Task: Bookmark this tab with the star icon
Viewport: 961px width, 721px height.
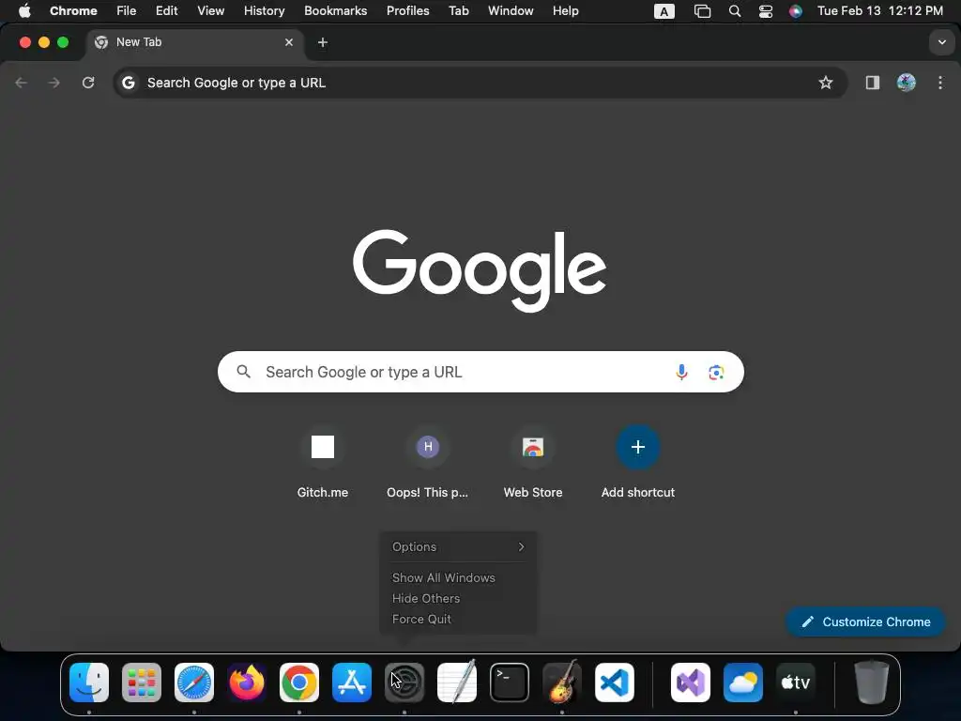Action: [x=826, y=83]
